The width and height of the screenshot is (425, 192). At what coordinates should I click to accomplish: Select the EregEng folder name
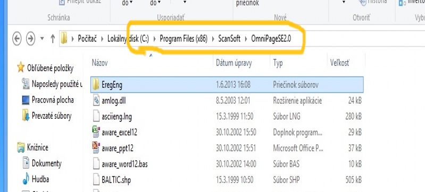[112, 85]
